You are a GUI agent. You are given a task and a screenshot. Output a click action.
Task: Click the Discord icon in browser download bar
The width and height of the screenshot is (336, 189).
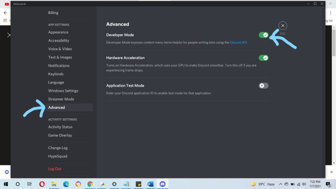tap(7, 172)
